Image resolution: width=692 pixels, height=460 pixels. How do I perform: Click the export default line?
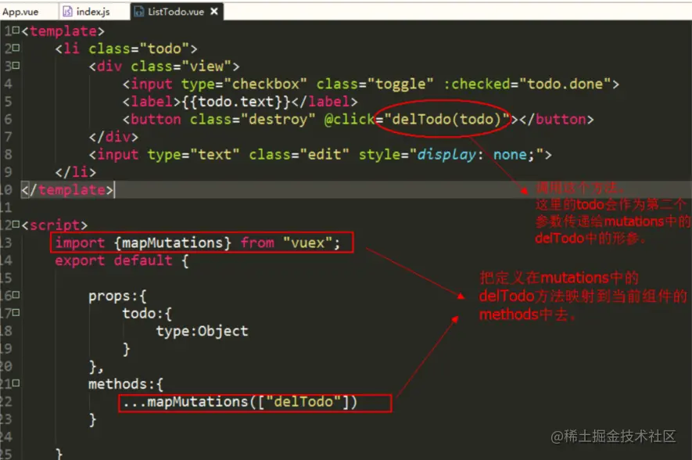[x=122, y=261]
